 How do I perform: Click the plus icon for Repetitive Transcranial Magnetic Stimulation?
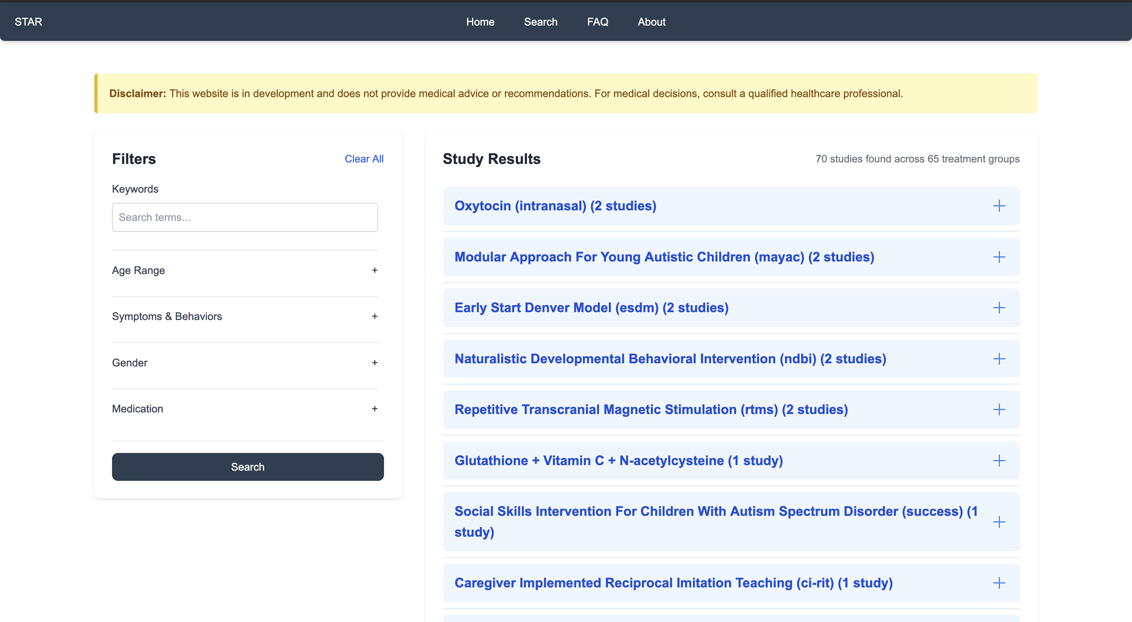click(x=999, y=410)
